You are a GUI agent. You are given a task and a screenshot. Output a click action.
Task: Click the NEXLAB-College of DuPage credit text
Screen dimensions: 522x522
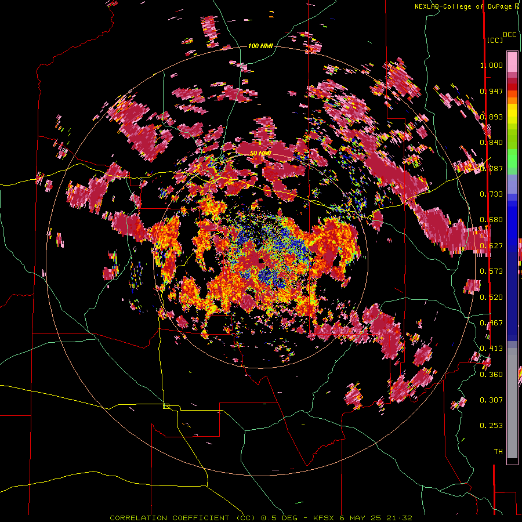(468, 6)
